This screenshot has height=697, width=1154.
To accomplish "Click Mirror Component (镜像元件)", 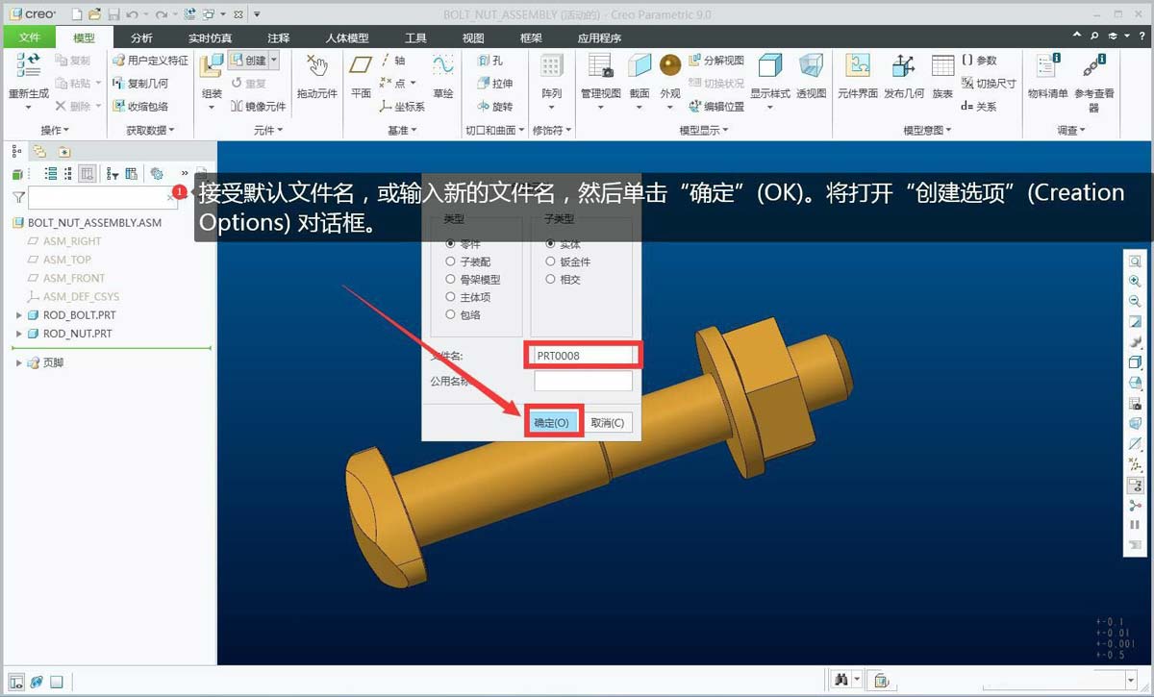I will (x=258, y=107).
